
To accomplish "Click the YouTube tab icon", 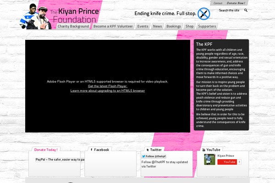I will click(x=204, y=150).
